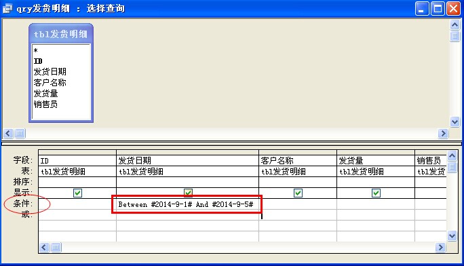Click the right arrow of the table pane scrollbar

(443, 134)
